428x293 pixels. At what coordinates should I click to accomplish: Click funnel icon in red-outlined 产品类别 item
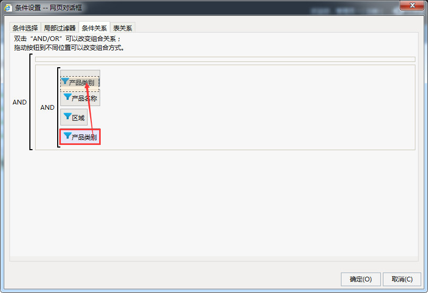[68, 135]
